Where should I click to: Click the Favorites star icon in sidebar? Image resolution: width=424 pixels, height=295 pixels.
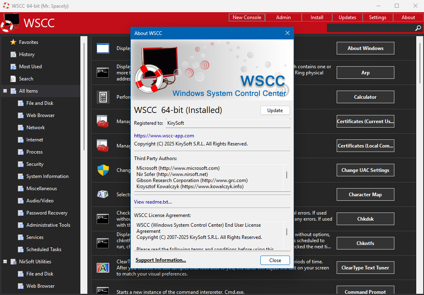point(13,42)
